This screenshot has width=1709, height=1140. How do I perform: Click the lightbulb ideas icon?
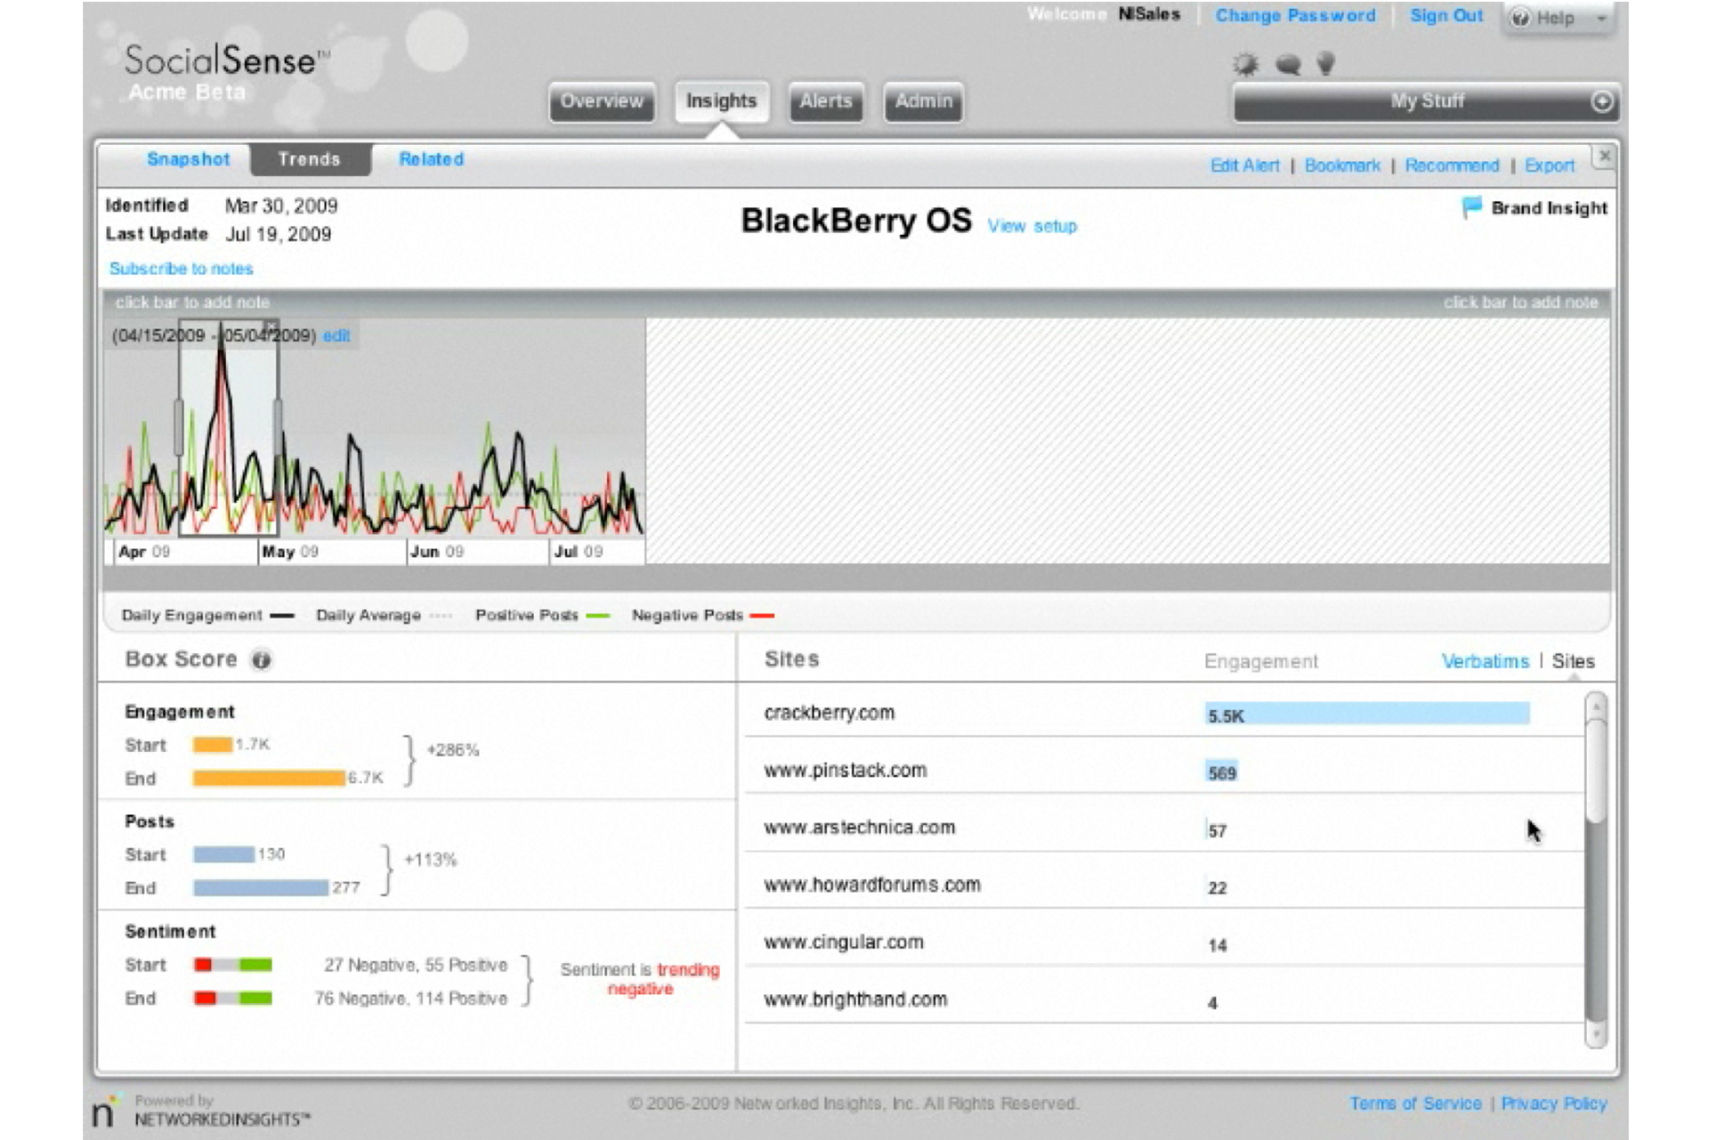coord(1326,63)
